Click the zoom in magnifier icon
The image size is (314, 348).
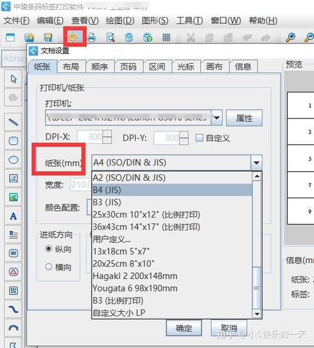click(x=290, y=38)
